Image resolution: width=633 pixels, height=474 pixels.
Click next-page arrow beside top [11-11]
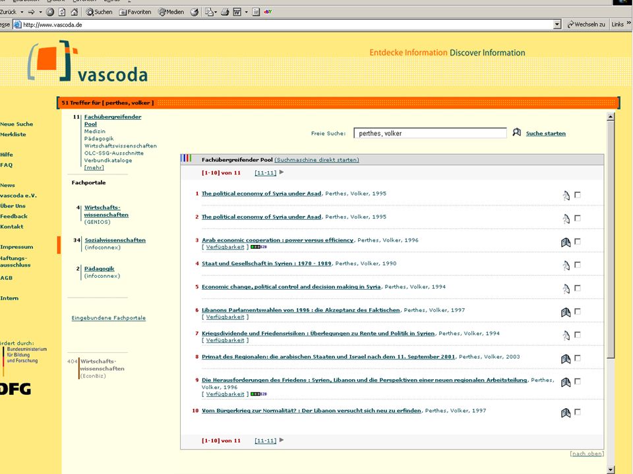click(282, 172)
